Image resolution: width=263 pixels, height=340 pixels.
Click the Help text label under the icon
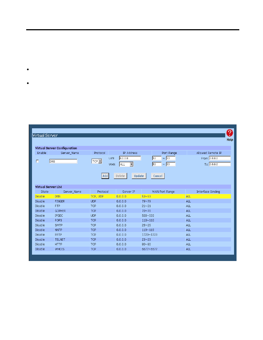[x=230, y=140]
